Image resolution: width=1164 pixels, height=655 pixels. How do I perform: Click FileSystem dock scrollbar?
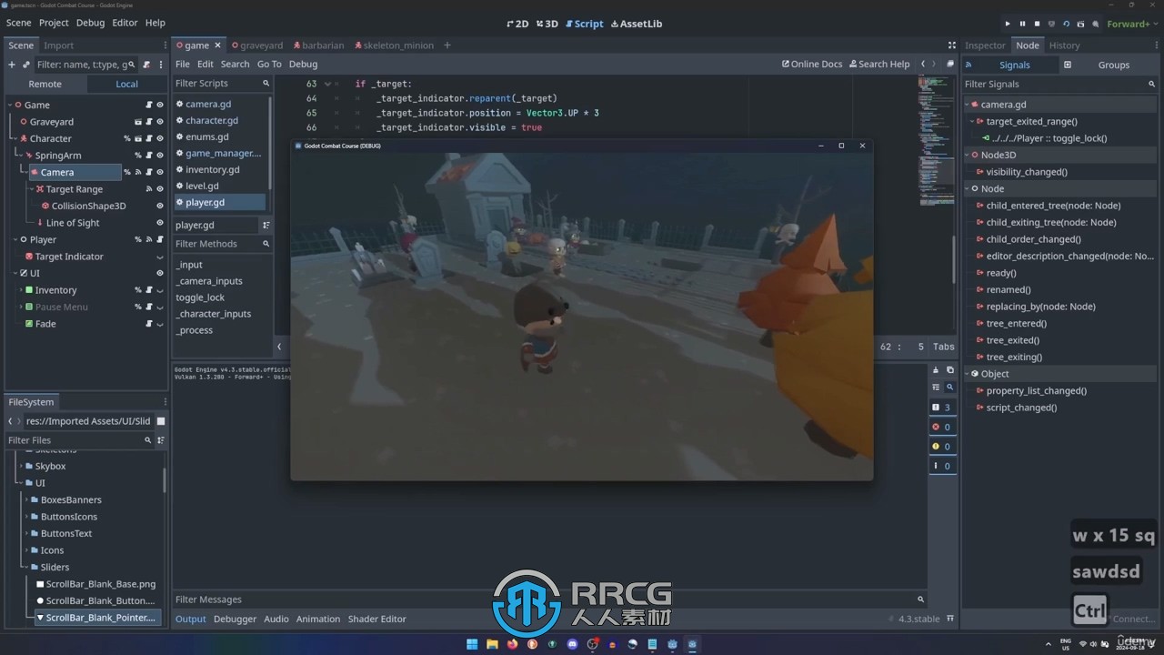pyautogui.click(x=165, y=480)
